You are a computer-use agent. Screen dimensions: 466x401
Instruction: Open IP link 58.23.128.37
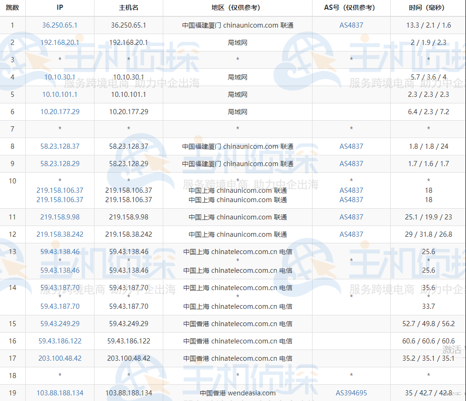point(59,146)
